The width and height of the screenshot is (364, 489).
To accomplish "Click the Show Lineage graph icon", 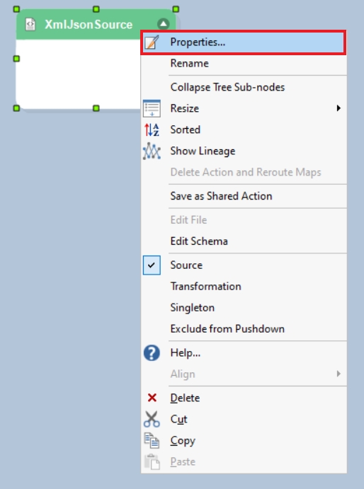I will [152, 151].
